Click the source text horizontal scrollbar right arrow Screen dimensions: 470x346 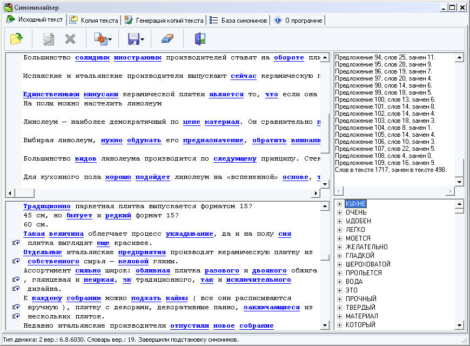[x=316, y=193]
